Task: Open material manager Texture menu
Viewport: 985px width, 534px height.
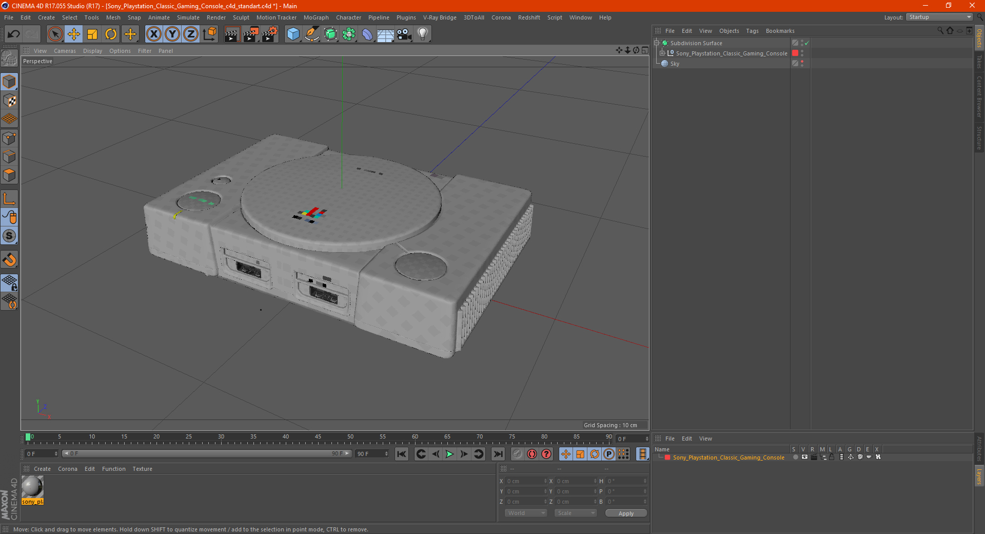Action: [x=142, y=469]
